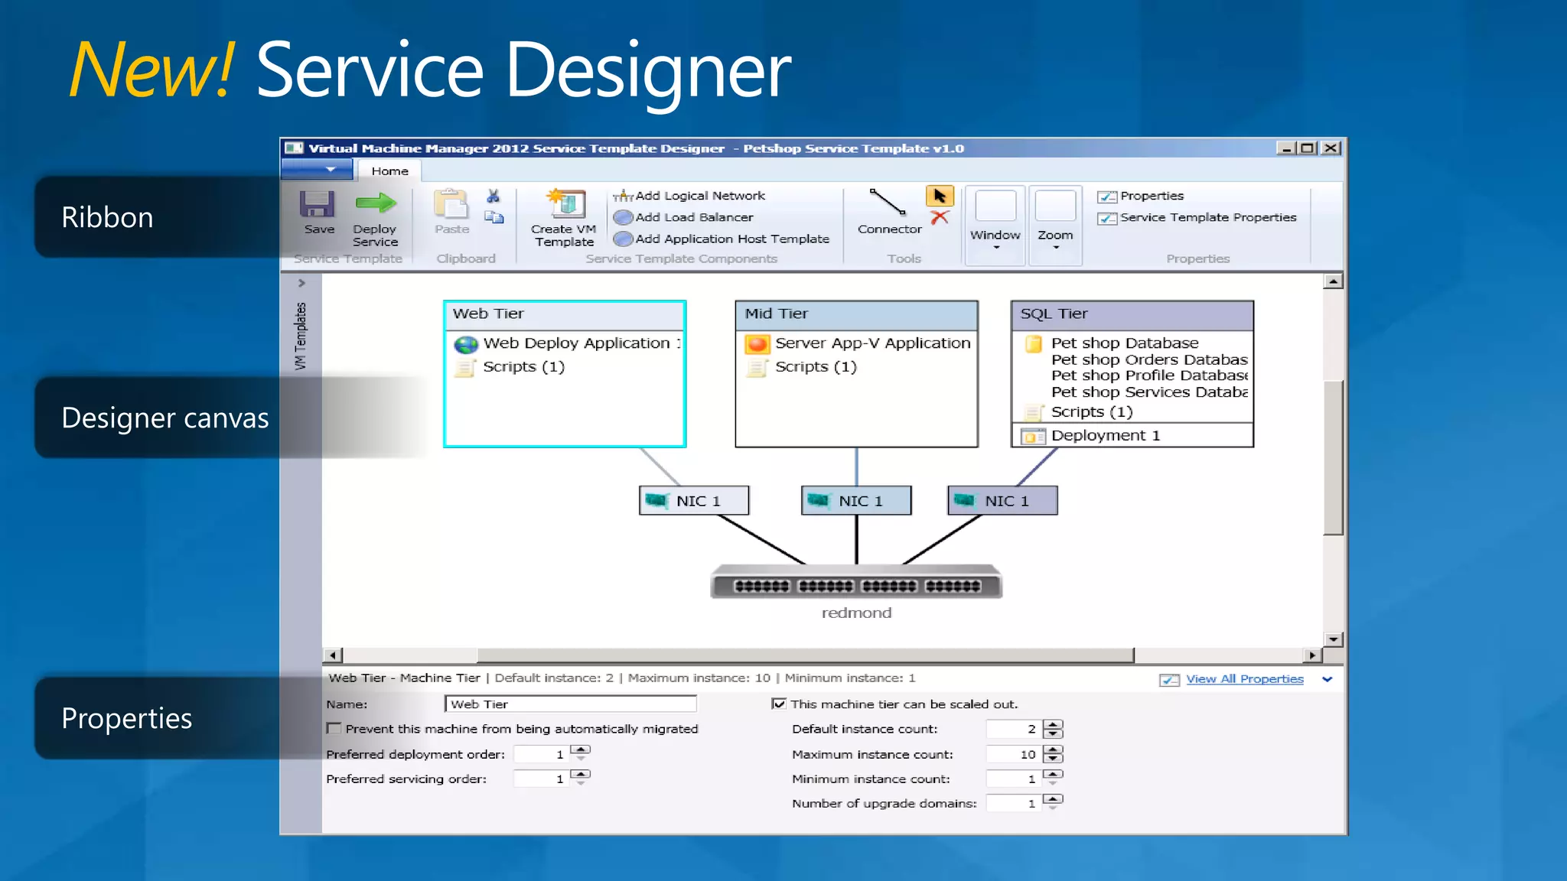Open the Home ribbon tab
Screen dimensions: 1567x881
(x=389, y=171)
